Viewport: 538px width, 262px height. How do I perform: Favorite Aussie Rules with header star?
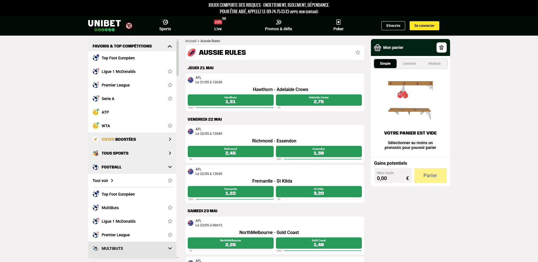click(x=358, y=53)
